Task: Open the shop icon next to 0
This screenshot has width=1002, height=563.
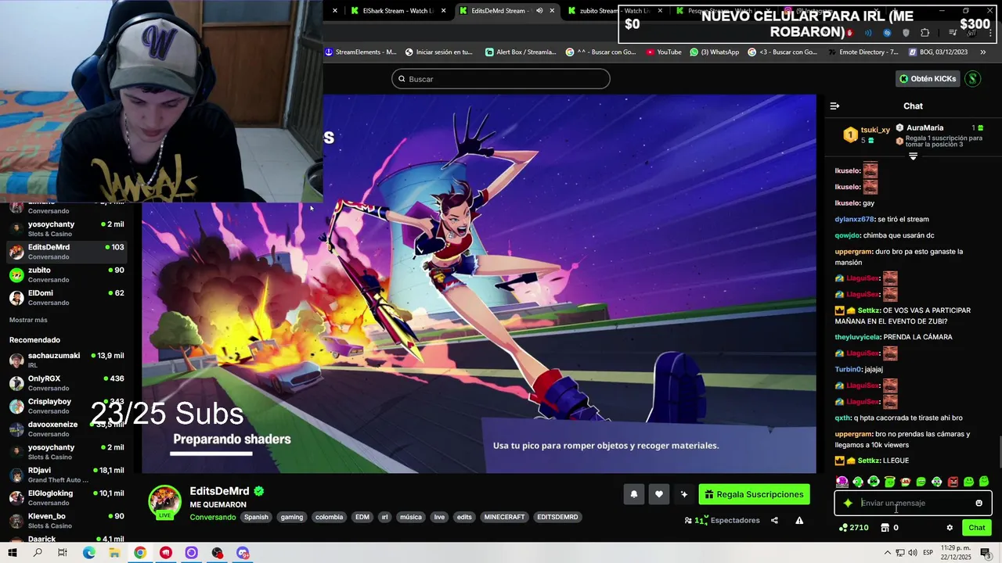Action: tap(885, 528)
